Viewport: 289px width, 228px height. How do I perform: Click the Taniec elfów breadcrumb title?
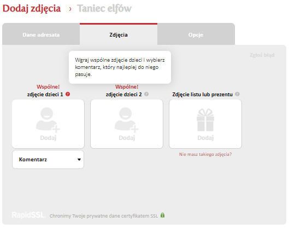point(104,9)
